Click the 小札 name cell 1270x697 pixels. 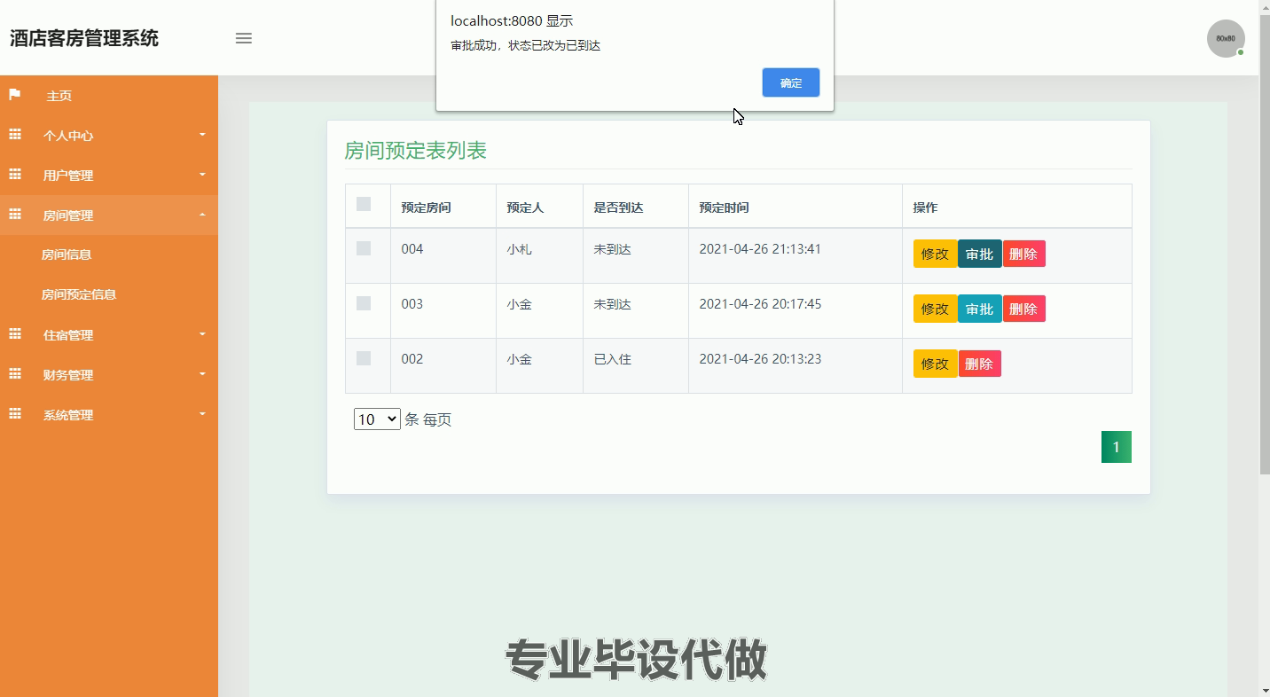click(x=519, y=249)
